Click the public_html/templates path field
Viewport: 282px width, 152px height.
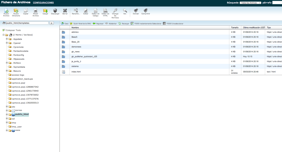pyautogui.click(x=27, y=23)
